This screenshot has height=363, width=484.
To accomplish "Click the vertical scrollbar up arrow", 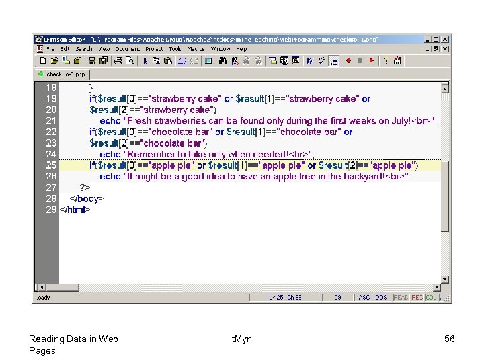I will point(445,89).
